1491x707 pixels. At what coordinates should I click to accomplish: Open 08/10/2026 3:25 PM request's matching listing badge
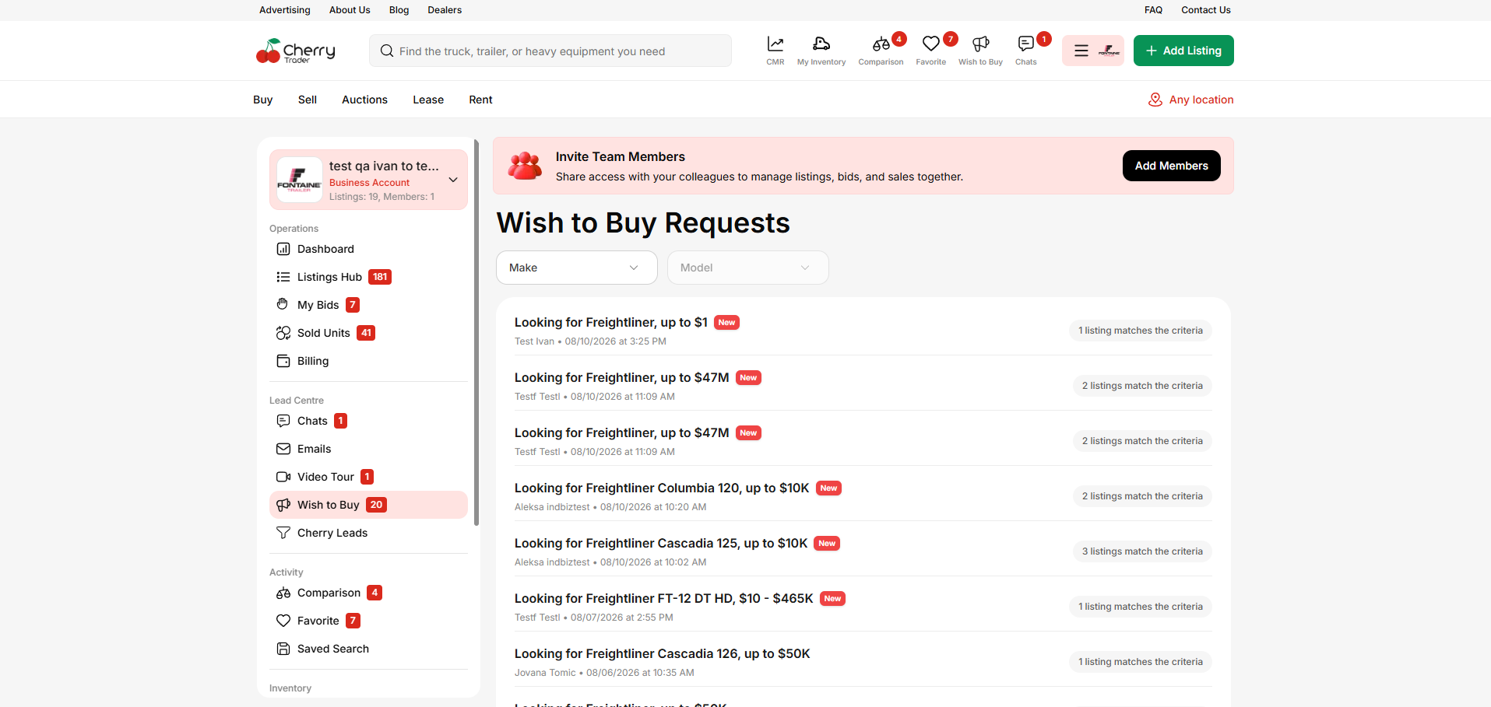tap(1140, 331)
